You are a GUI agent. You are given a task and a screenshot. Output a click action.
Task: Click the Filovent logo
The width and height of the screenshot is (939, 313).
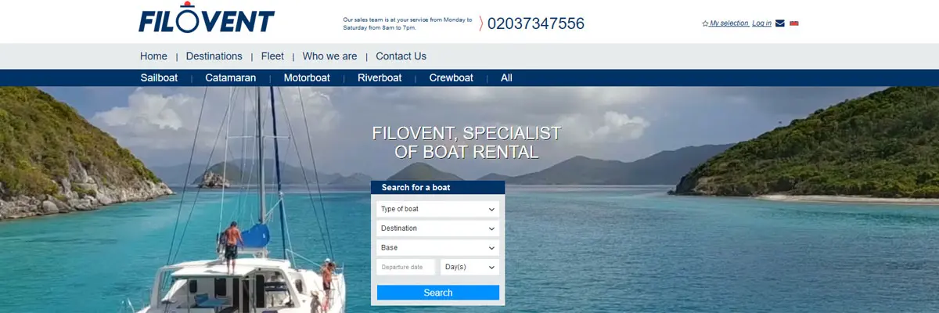[207, 19]
